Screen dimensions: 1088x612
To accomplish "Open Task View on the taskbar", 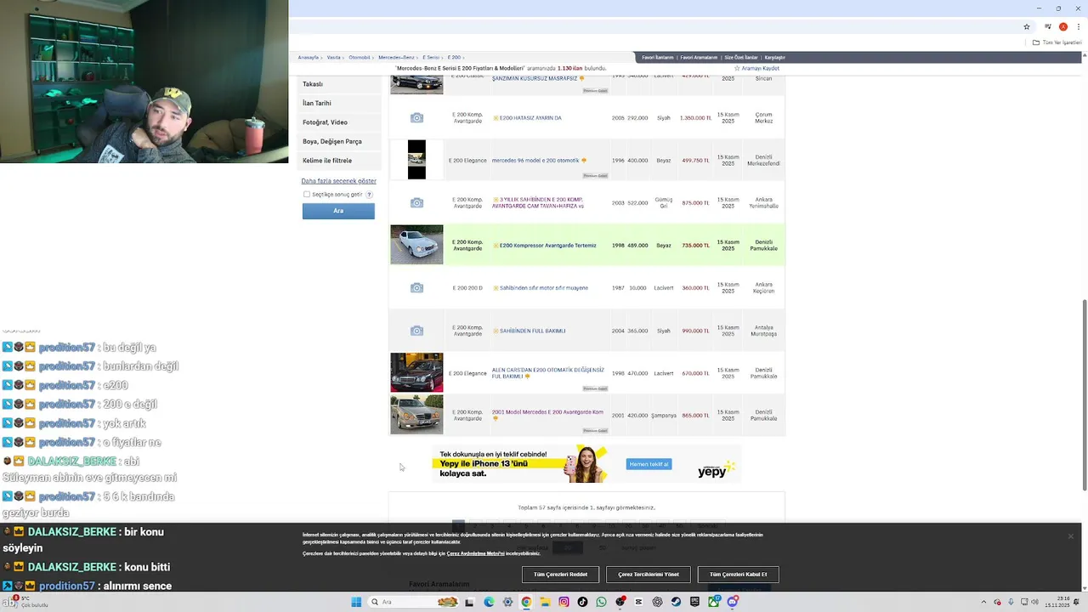I will (x=469, y=602).
